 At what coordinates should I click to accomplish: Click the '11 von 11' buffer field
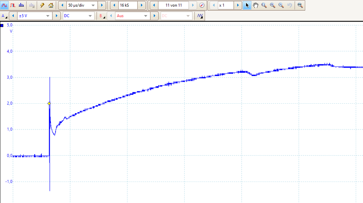(173, 5)
